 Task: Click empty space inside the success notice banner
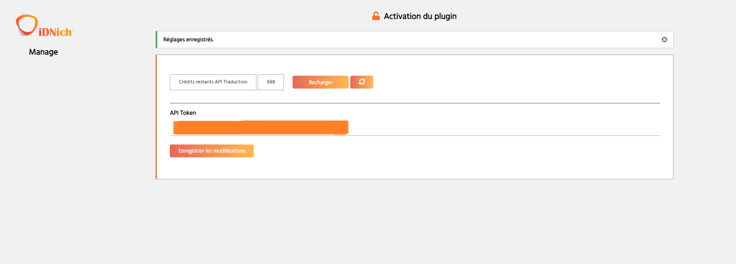431,40
